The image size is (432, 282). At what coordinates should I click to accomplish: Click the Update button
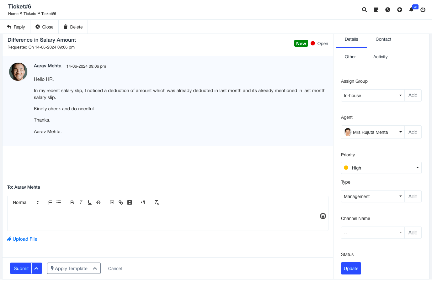(x=351, y=269)
